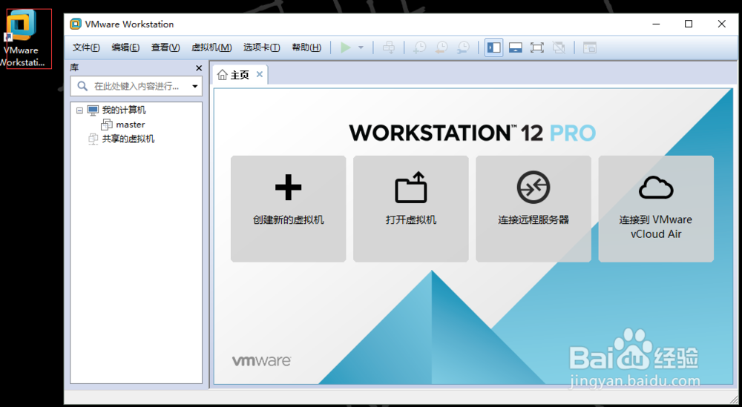Select 共享的虚拟机 in the library tree
742x407 pixels.
pyautogui.click(x=128, y=139)
